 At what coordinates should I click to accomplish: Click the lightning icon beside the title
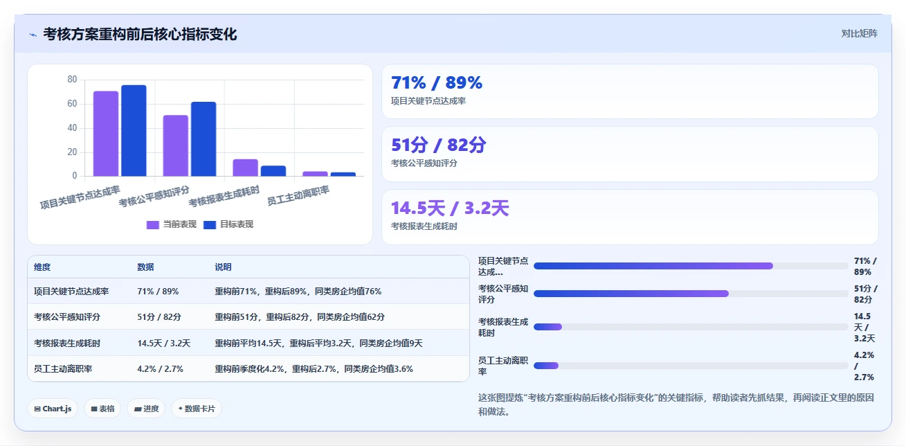[33, 35]
